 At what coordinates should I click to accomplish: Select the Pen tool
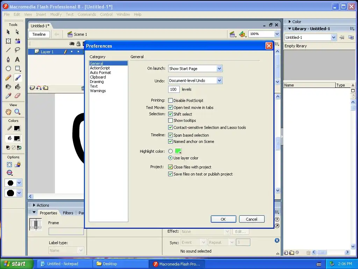click(8, 60)
